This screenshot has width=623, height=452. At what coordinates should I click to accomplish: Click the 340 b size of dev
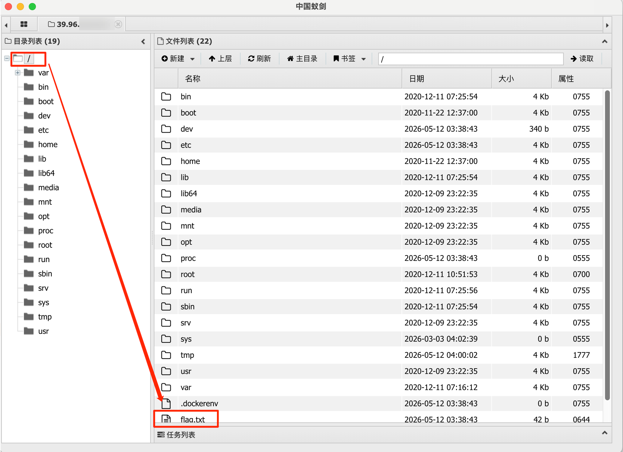539,129
